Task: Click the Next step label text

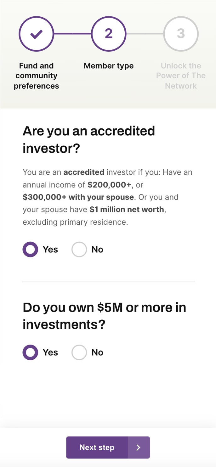Action: (x=97, y=447)
